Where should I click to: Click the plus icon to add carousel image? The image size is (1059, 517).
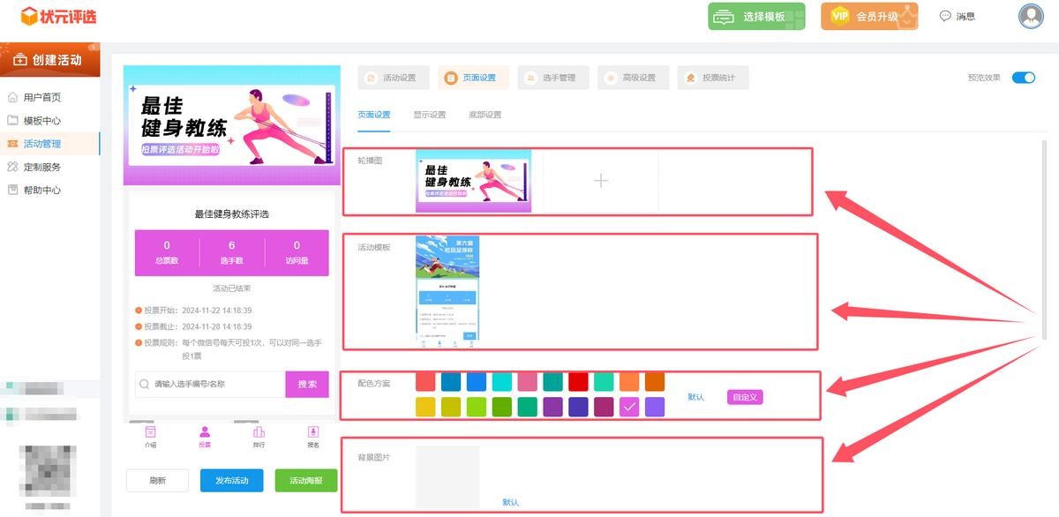(x=600, y=181)
